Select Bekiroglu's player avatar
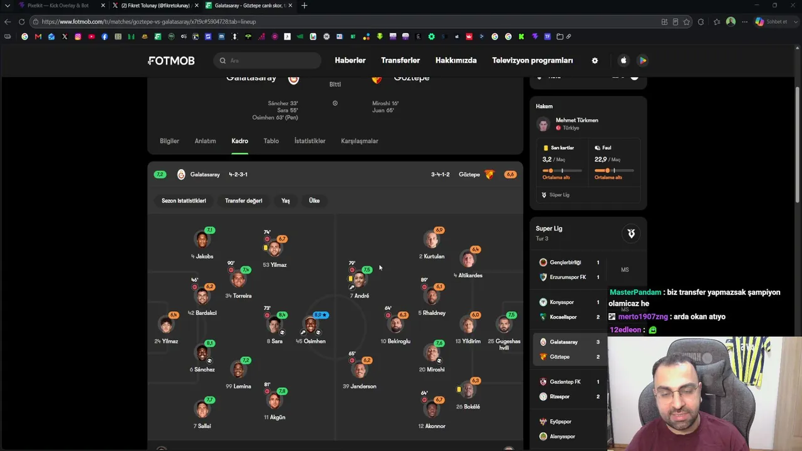The width and height of the screenshot is (802, 451). pos(395,326)
